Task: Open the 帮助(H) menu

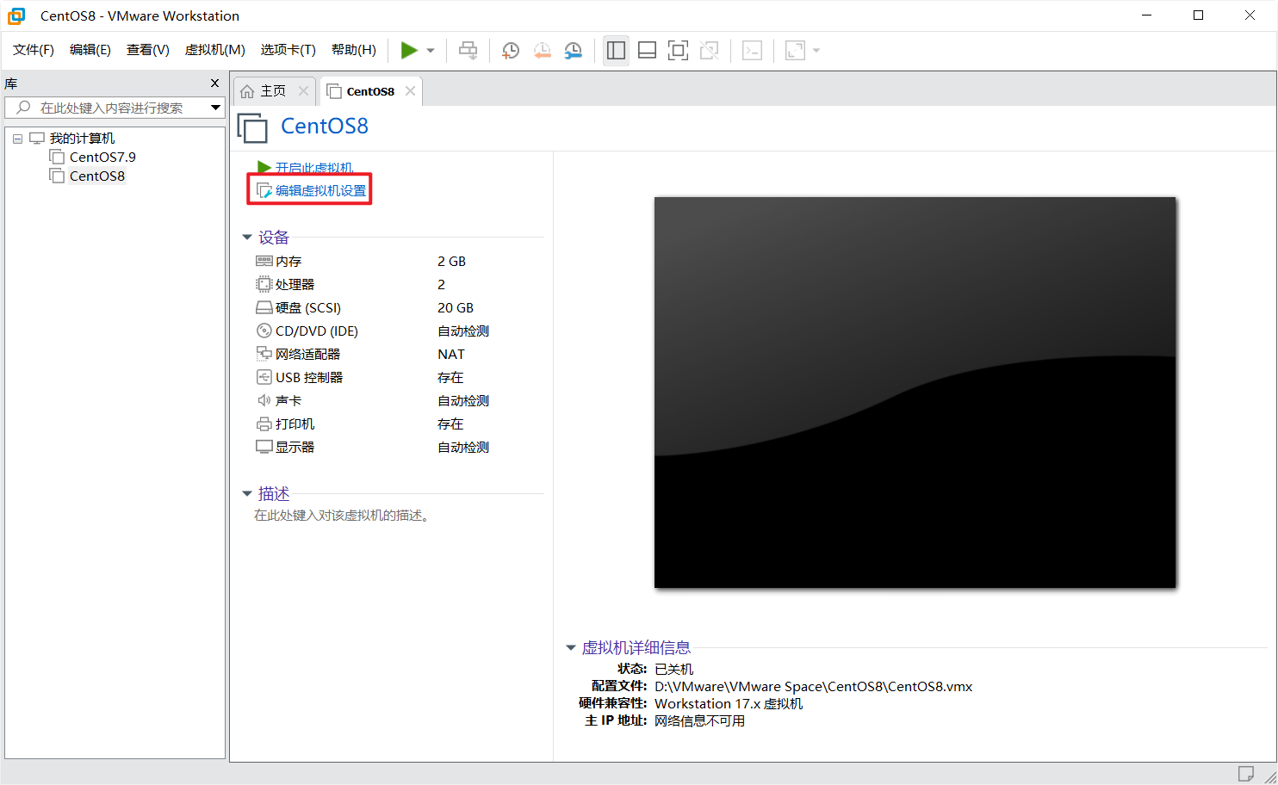Action: tap(354, 50)
